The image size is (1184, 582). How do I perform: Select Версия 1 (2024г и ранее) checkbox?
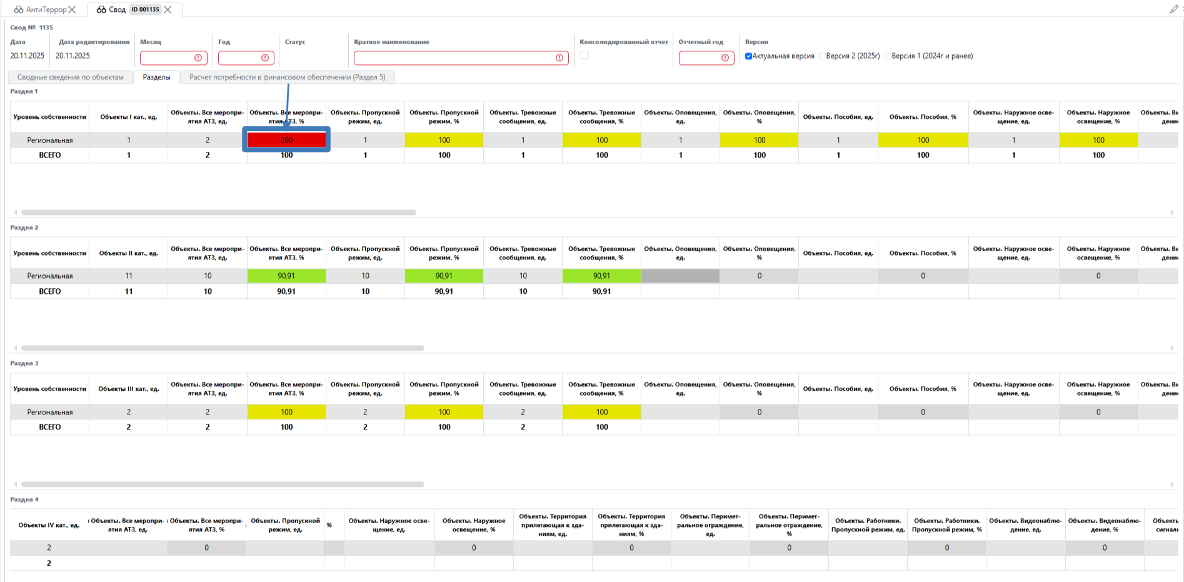(888, 56)
